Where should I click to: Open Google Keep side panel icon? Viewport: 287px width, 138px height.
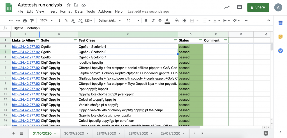pos(280,37)
